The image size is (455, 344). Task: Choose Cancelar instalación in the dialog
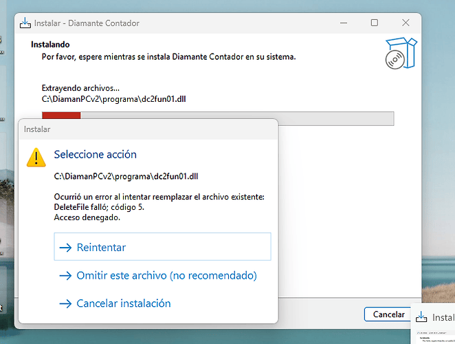(162, 303)
